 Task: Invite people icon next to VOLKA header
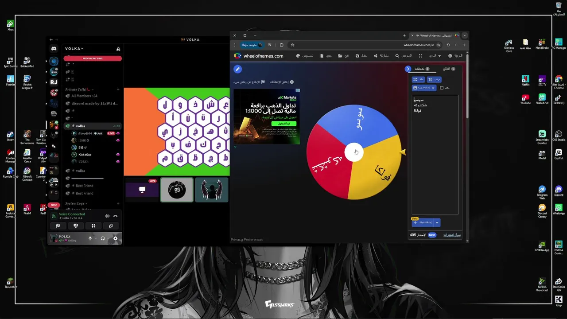pyautogui.click(x=118, y=49)
